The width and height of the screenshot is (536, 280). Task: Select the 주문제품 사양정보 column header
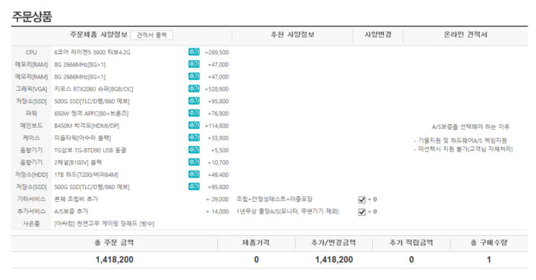(x=98, y=35)
